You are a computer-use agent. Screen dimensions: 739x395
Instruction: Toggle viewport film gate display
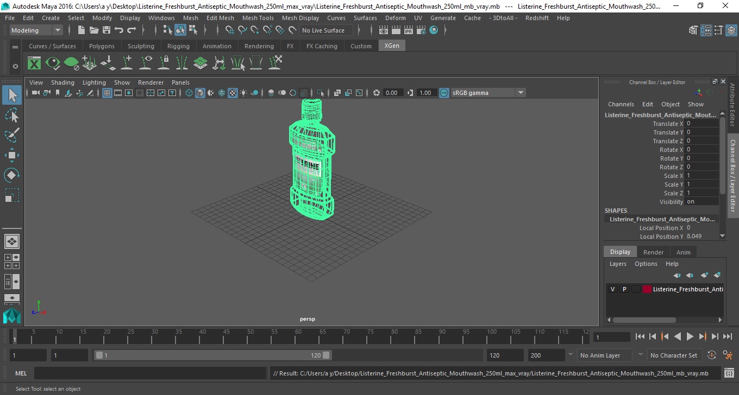click(x=118, y=93)
